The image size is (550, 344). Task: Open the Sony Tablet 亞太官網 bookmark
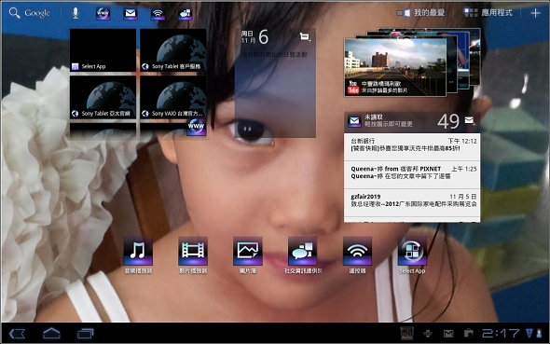[103, 97]
